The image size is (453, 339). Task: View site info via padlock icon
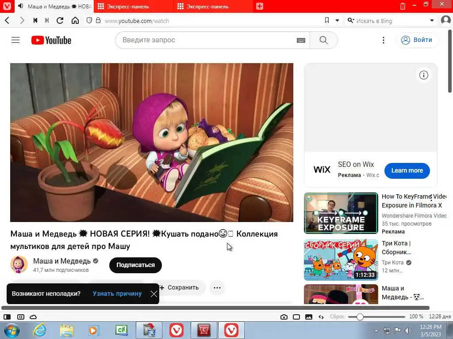pyautogui.click(x=98, y=20)
